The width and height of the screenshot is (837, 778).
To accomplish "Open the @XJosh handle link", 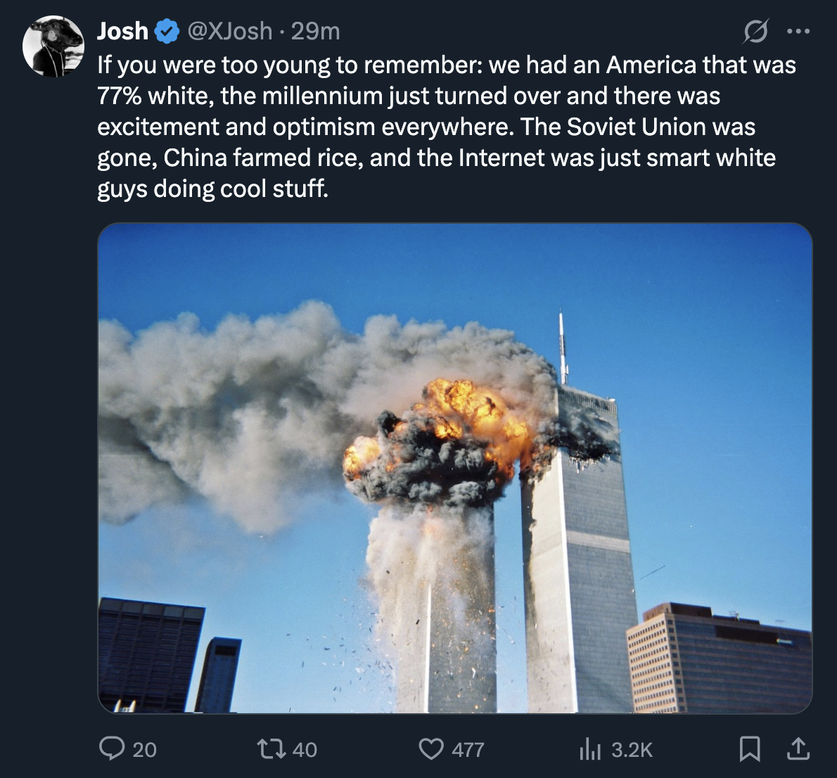I will click(229, 32).
